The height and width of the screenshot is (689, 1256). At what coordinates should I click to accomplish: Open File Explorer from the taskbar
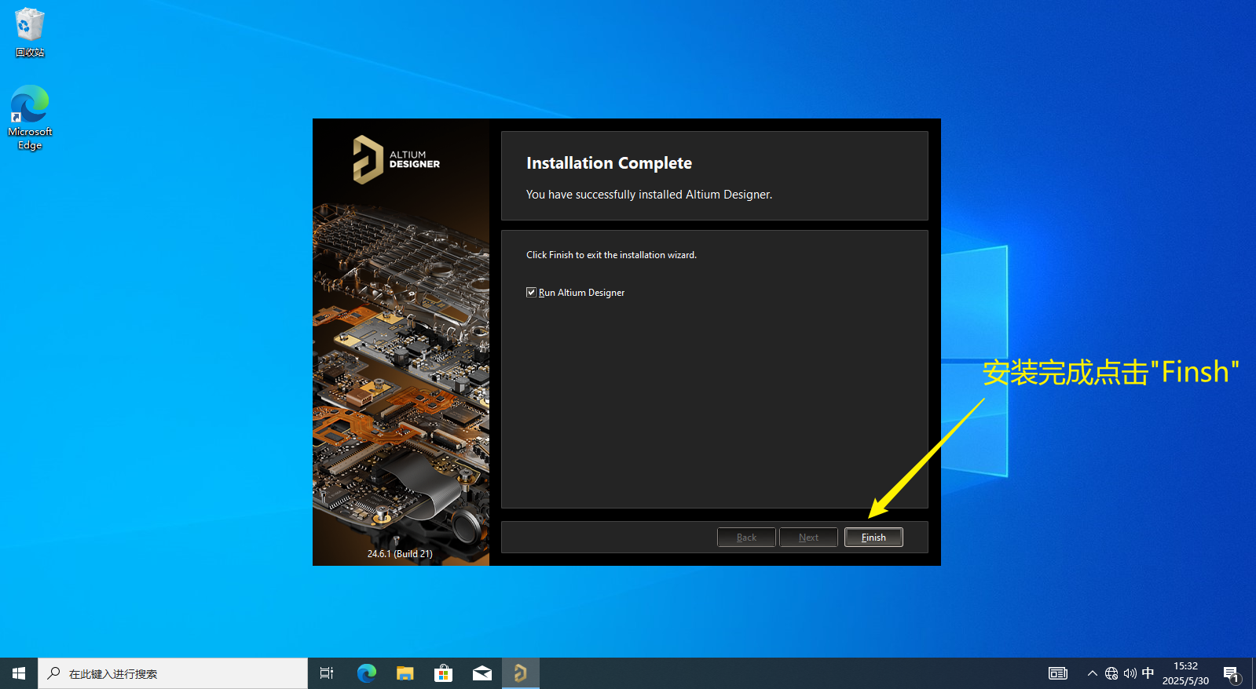[405, 673]
